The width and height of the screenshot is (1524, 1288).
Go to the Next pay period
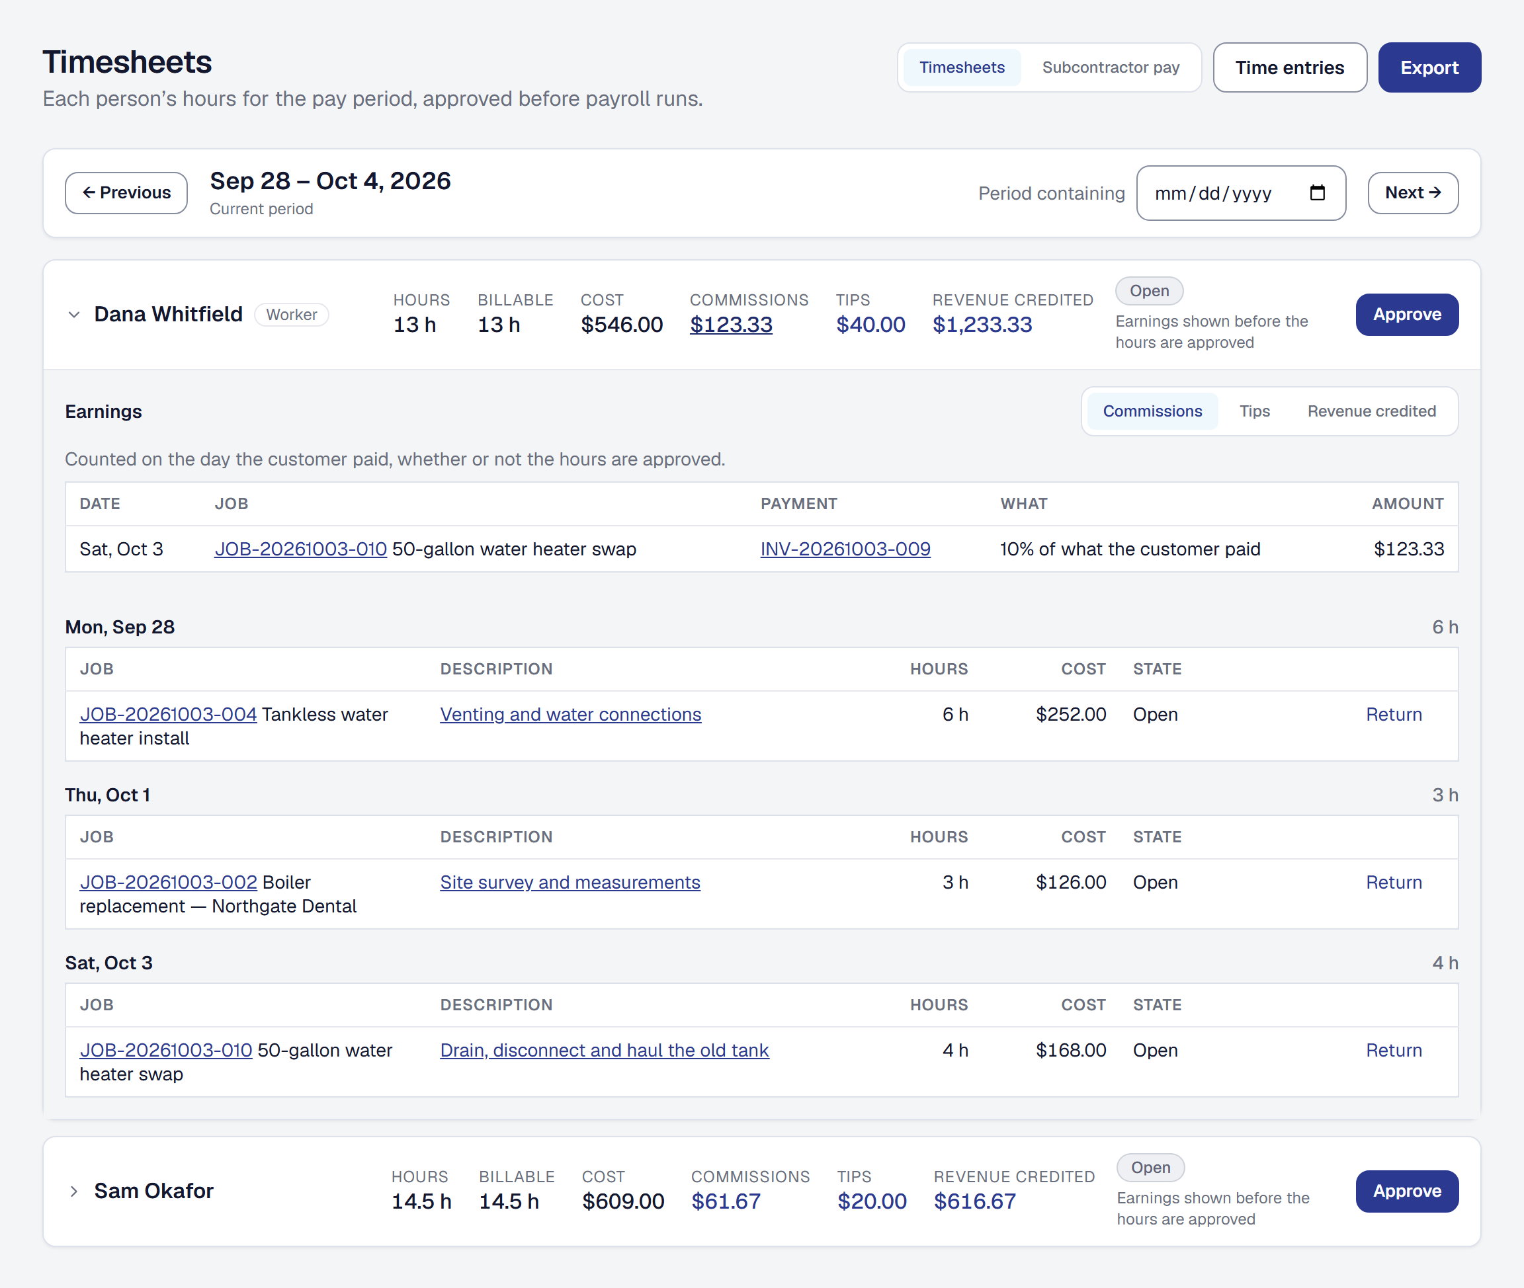click(x=1413, y=193)
